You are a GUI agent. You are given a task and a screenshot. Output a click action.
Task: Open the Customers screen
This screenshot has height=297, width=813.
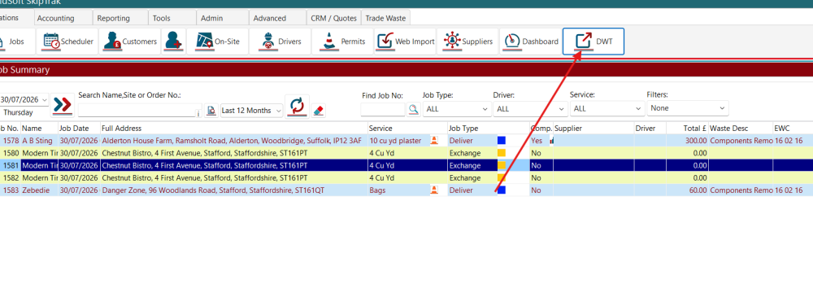pyautogui.click(x=129, y=41)
